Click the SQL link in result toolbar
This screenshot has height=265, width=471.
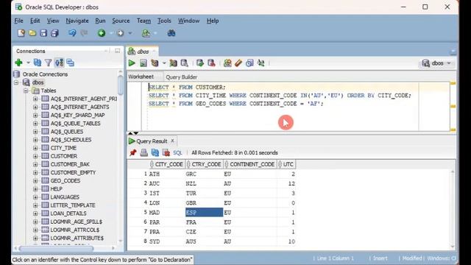[177, 153]
